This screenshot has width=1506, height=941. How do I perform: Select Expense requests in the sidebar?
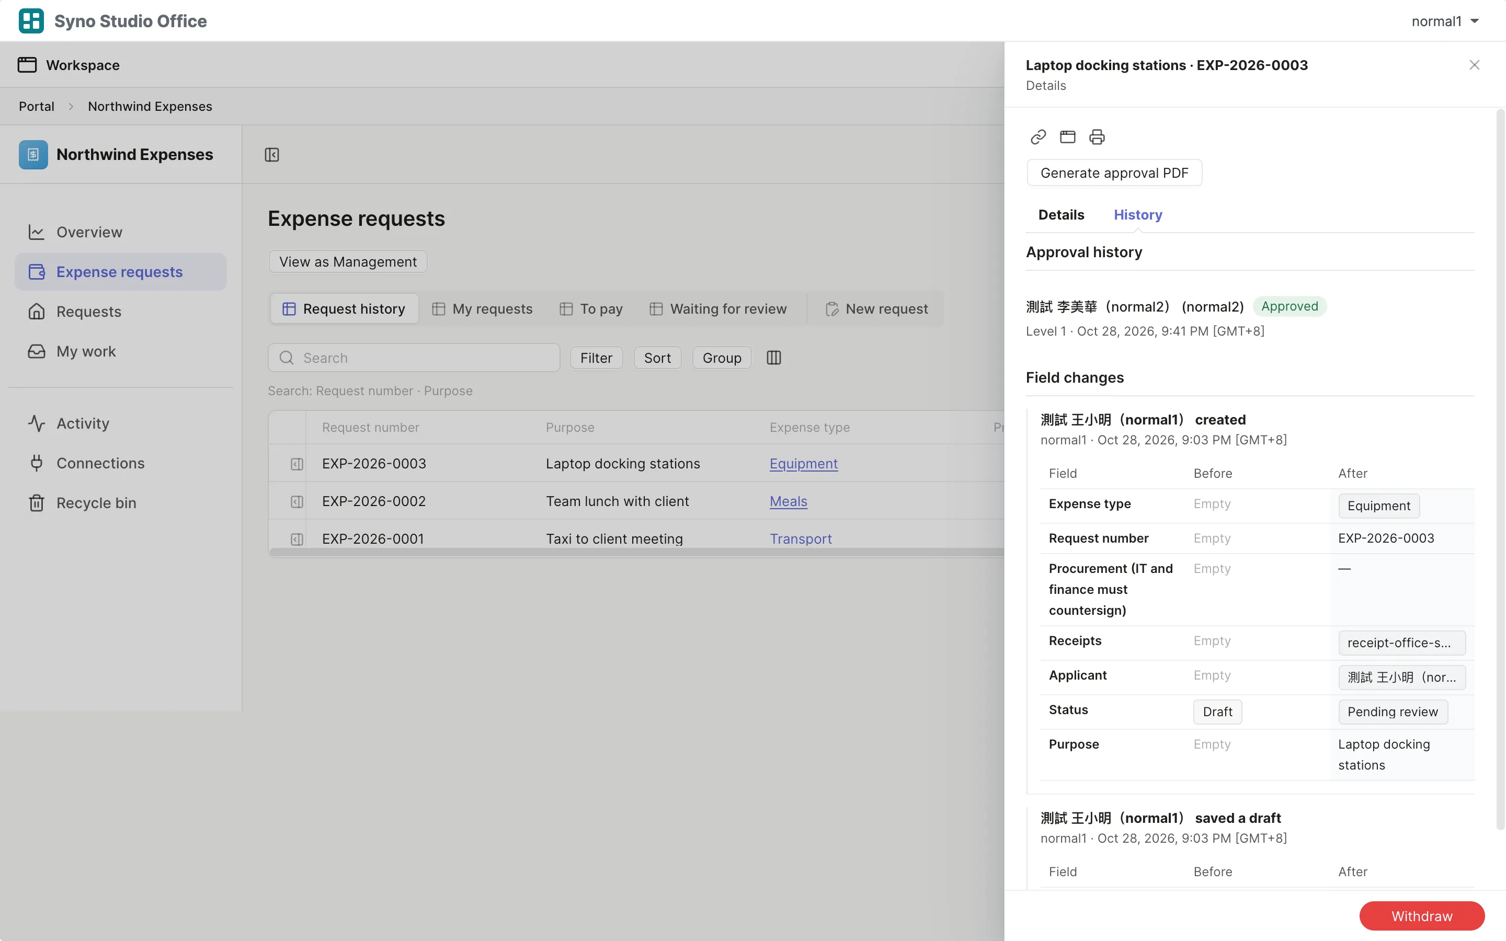coord(121,272)
